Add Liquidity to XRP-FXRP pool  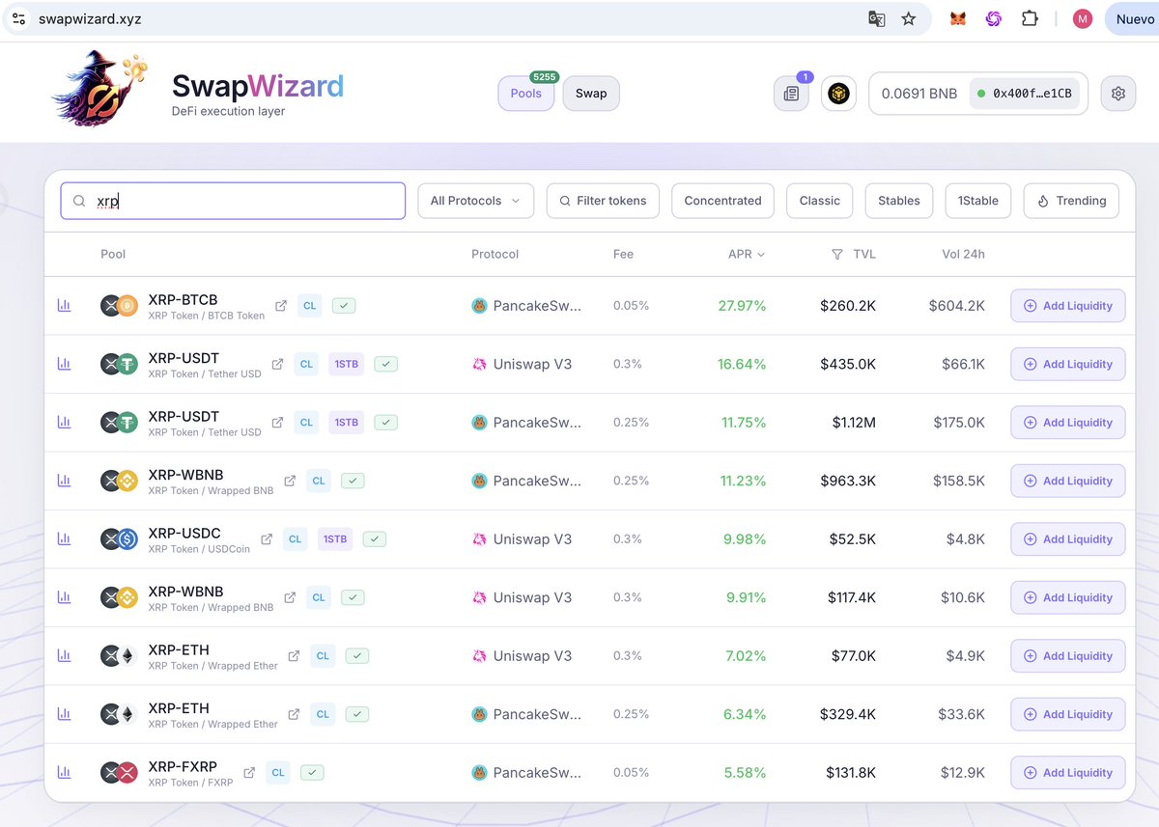pyautogui.click(x=1067, y=773)
